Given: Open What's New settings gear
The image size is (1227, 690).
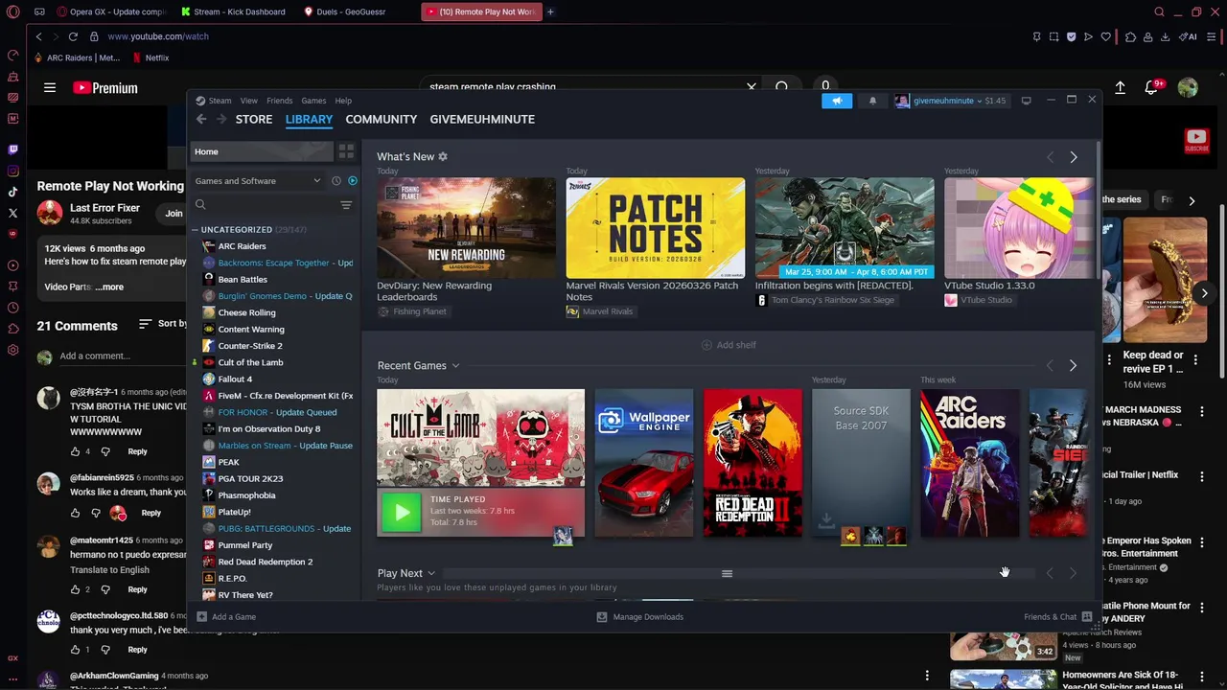Looking at the screenshot, I should coord(442,156).
